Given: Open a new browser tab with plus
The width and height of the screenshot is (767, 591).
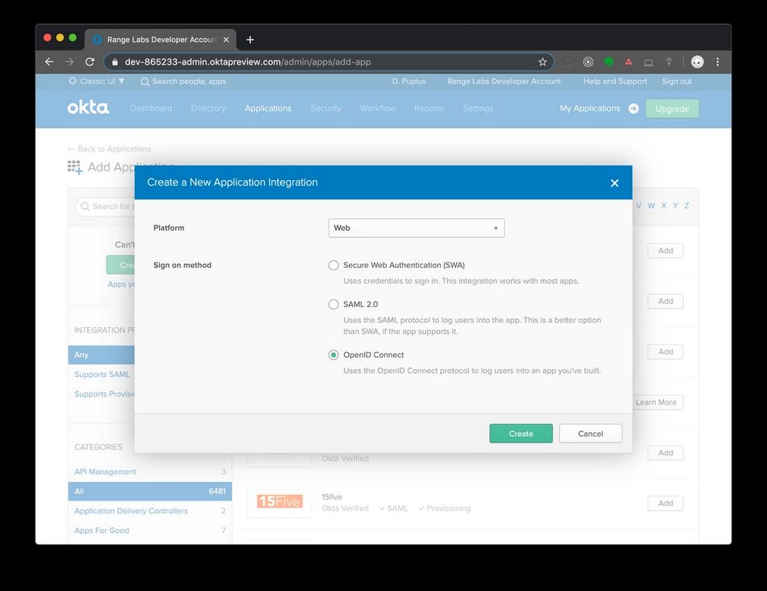Looking at the screenshot, I should (250, 40).
